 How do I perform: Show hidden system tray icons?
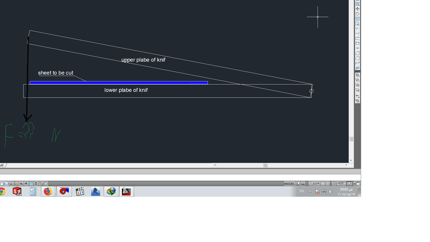click(310, 191)
